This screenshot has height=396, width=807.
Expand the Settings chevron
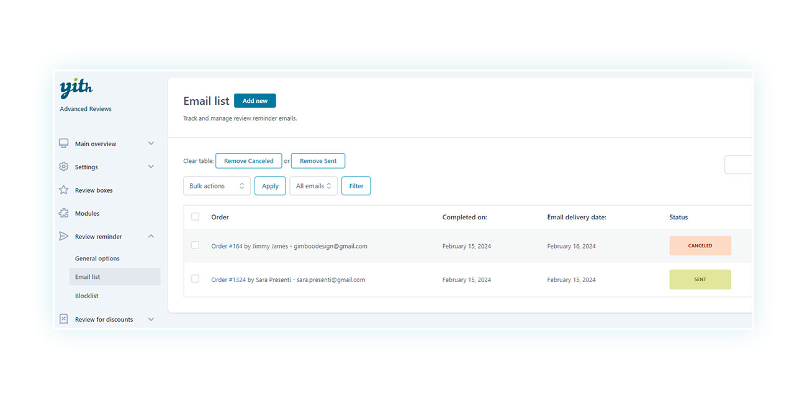[151, 167]
